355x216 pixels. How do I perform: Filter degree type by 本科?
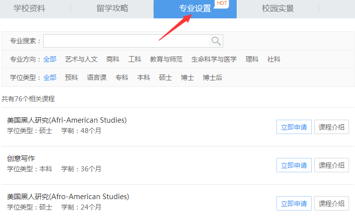coord(144,77)
